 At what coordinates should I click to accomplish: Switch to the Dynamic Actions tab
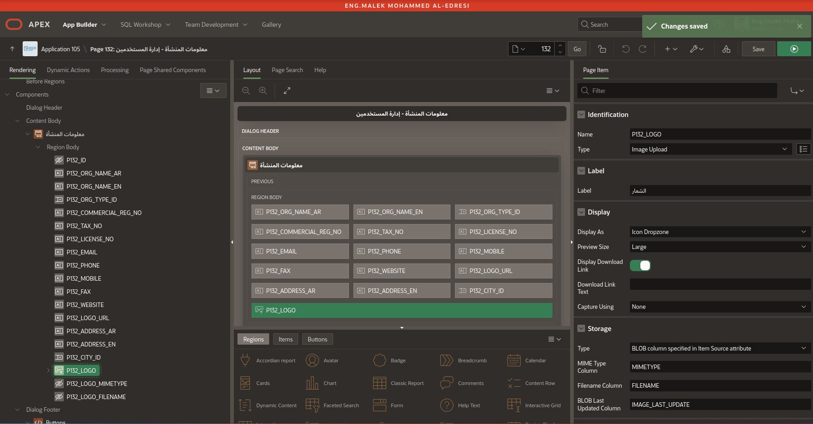tap(68, 70)
